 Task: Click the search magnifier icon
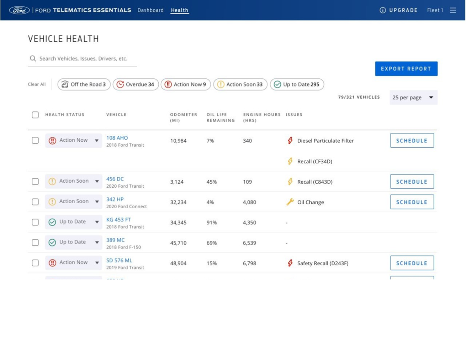coord(33,58)
